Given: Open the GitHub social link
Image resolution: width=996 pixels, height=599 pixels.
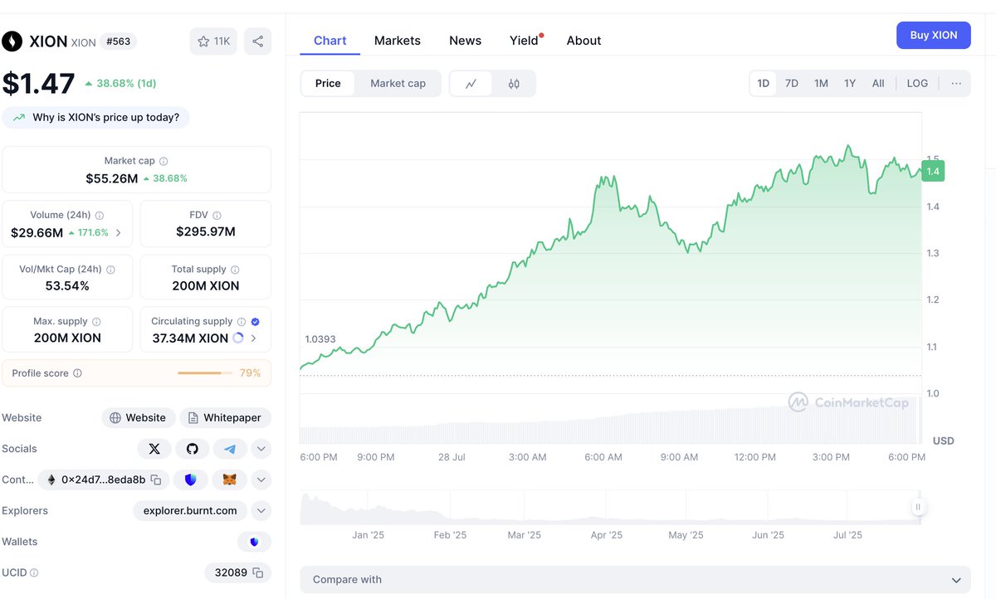Looking at the screenshot, I should coord(193,449).
